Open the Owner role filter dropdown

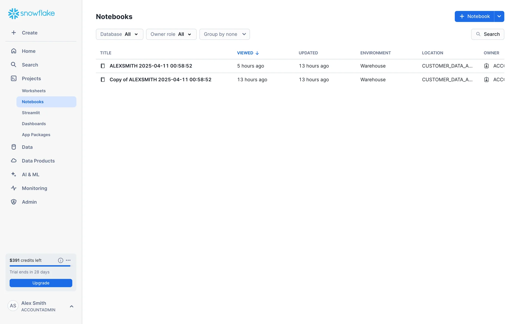(x=171, y=34)
